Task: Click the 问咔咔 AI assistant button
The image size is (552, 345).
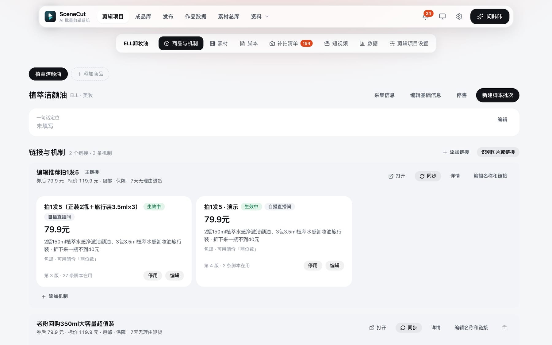Action: [x=490, y=17]
